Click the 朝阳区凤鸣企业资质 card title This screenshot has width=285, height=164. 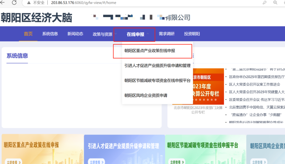point(268,146)
